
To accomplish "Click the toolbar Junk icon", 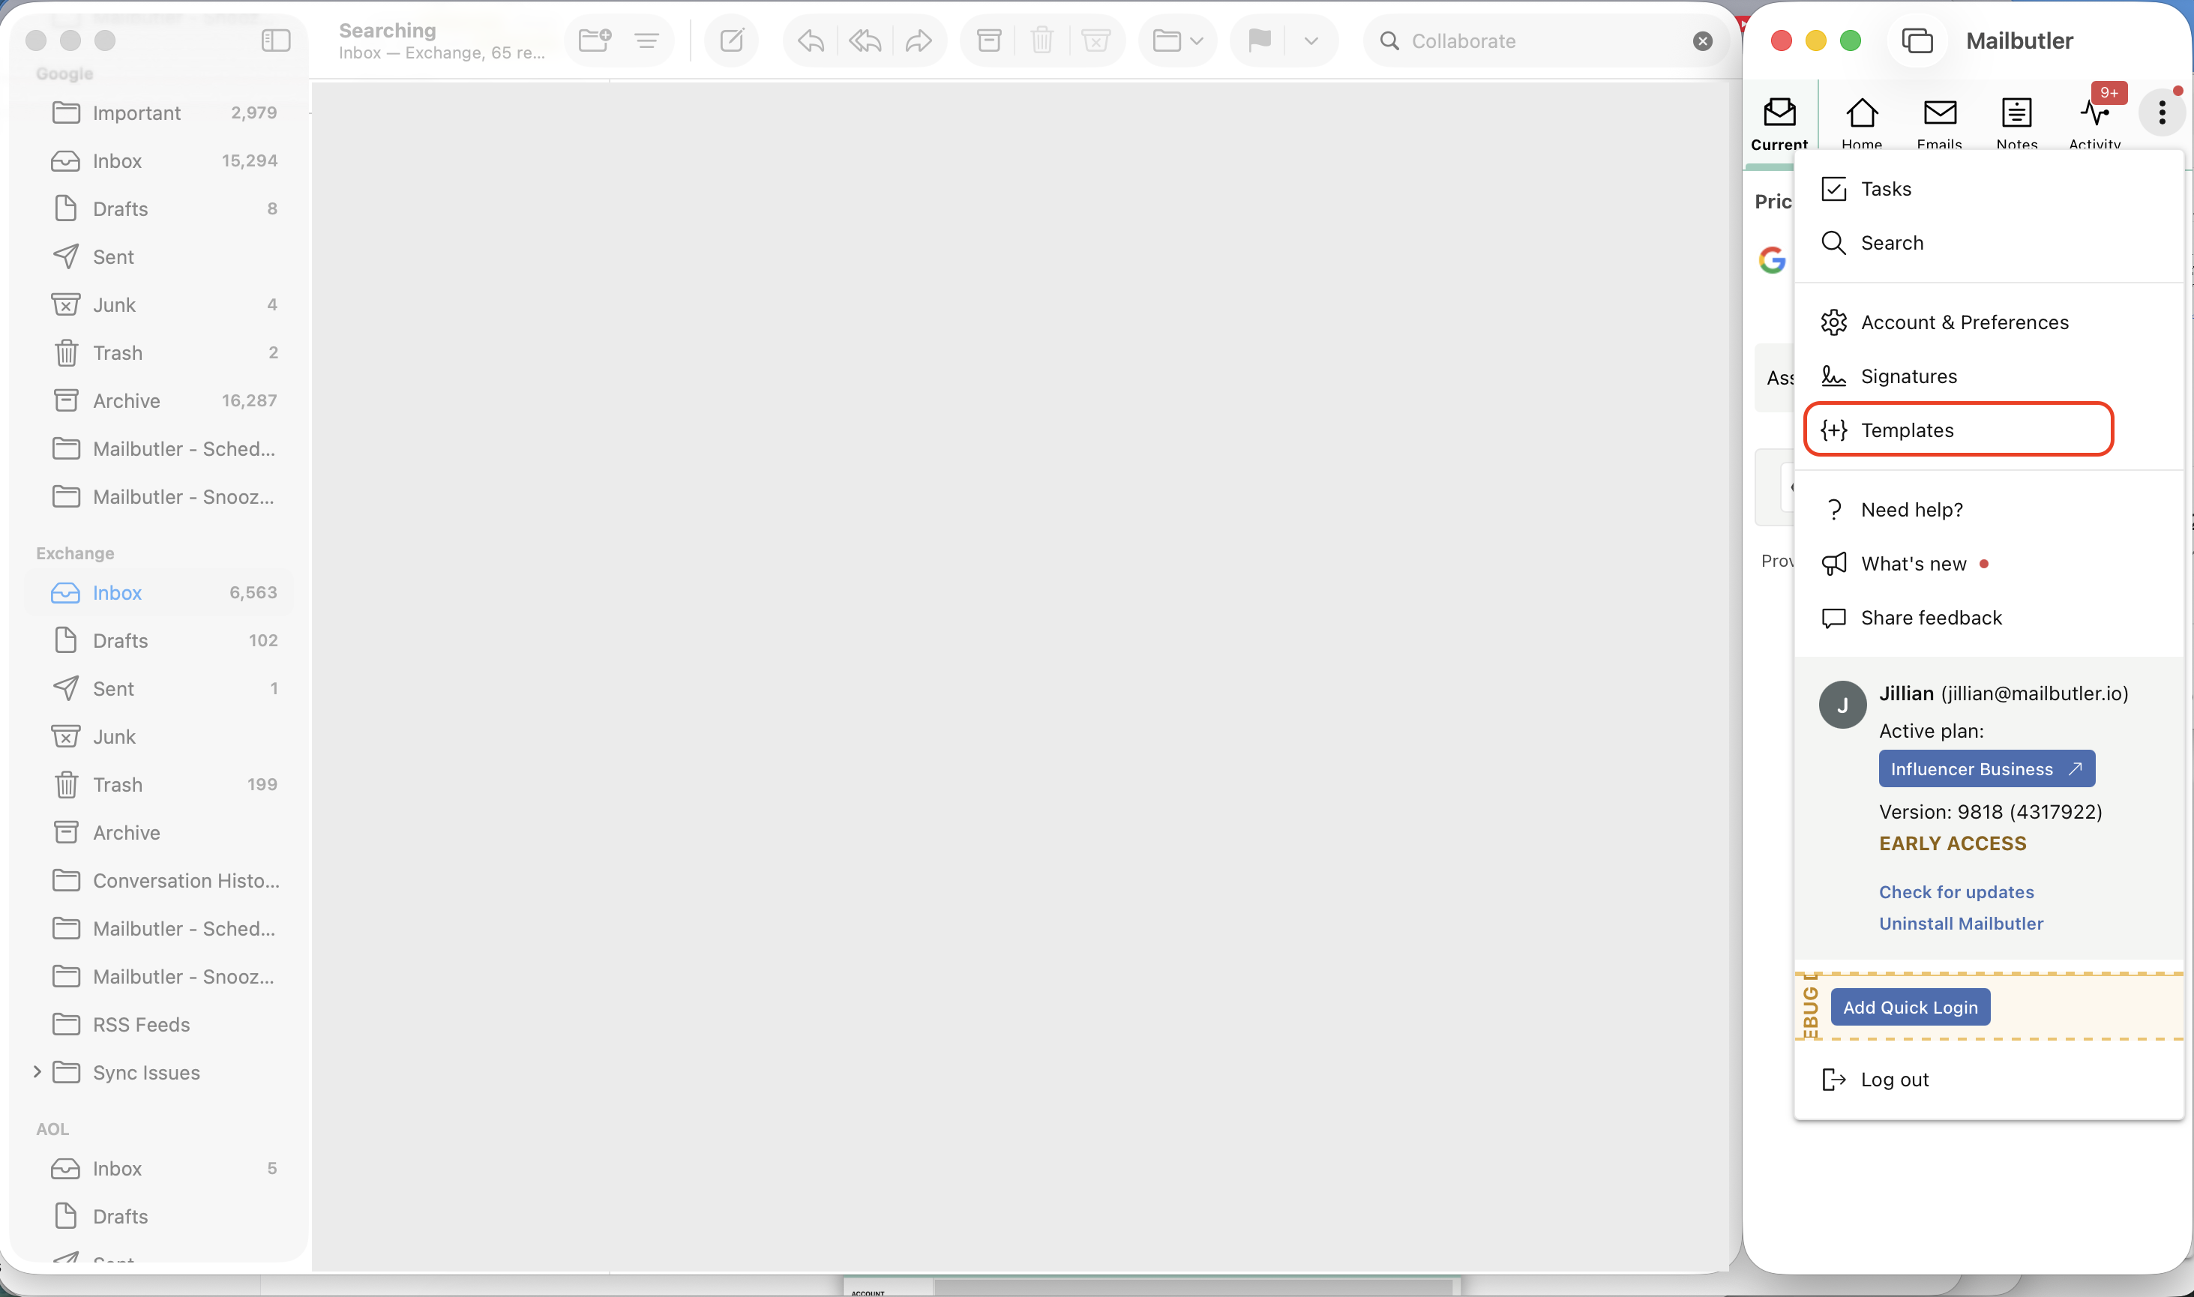I will 1096,40.
